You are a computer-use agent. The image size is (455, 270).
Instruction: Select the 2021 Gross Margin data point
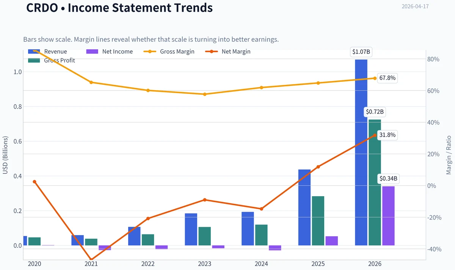click(x=91, y=82)
